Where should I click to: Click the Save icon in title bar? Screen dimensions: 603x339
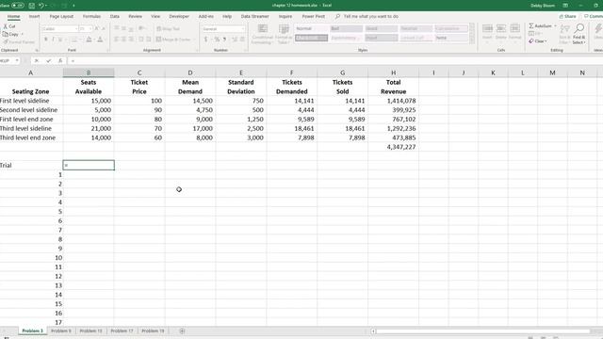(x=31, y=6)
